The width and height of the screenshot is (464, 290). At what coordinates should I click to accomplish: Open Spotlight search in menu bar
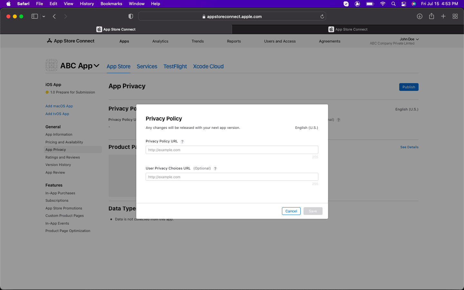coord(393,4)
